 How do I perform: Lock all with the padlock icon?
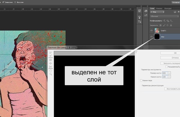point(171,25)
